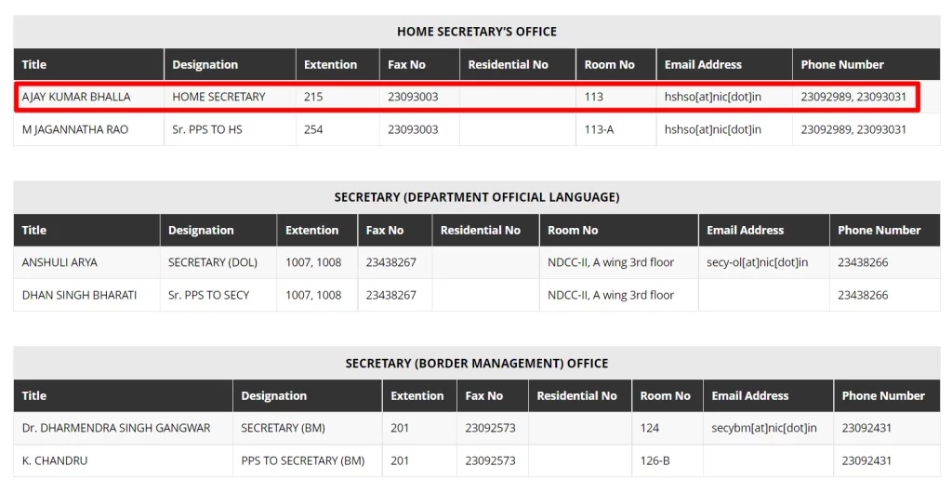The height and width of the screenshot is (493, 952).
Task: Click the email address in M Jagannatha Rao's row
Action: tap(713, 129)
